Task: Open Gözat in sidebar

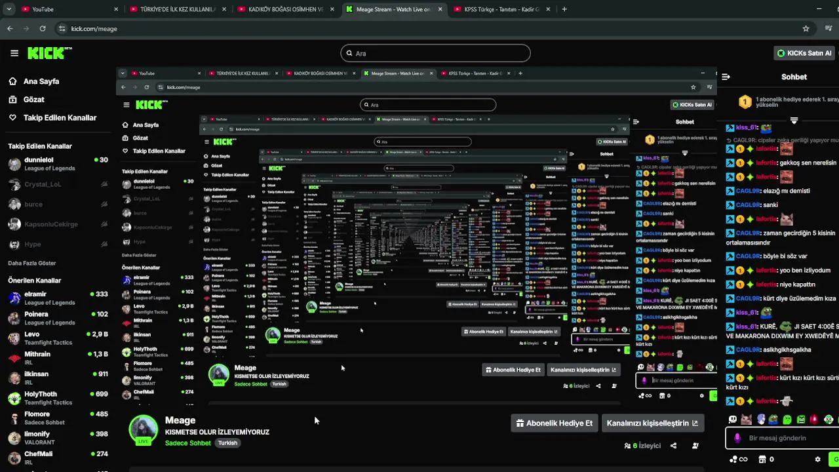Action: click(x=34, y=100)
